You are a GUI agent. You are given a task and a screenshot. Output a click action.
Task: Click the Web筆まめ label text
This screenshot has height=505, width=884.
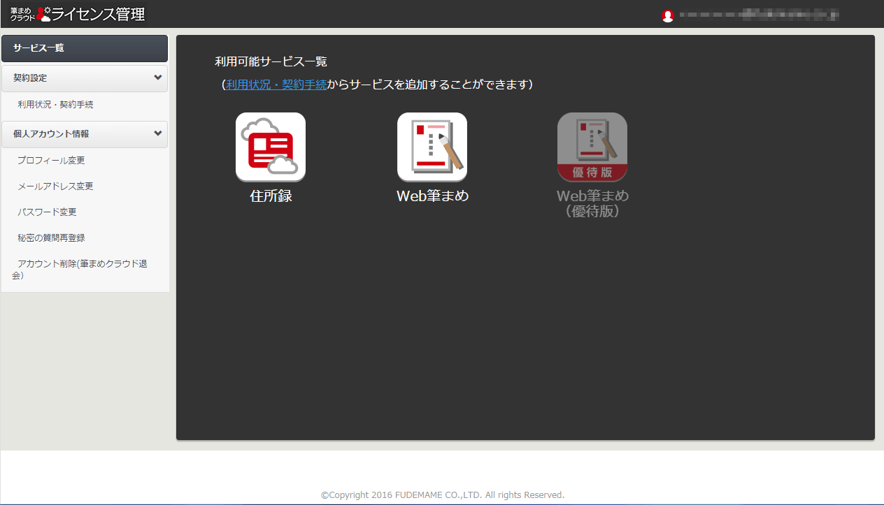(x=432, y=196)
